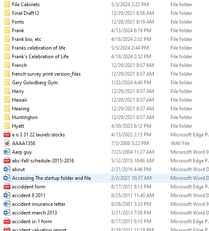Click the Huntington folder icon
The image size is (209, 231).
tap(7, 117)
